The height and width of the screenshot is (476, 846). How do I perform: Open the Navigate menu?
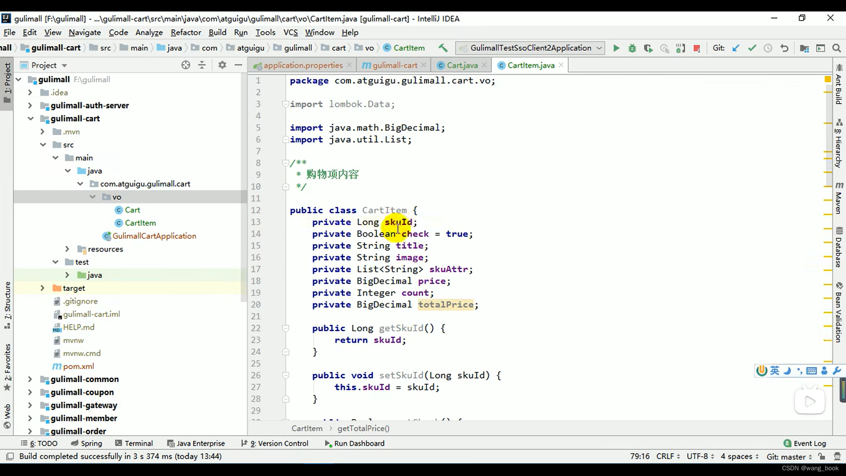(x=85, y=32)
